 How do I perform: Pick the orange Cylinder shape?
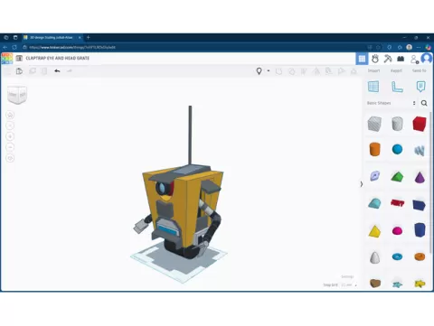tap(374, 149)
